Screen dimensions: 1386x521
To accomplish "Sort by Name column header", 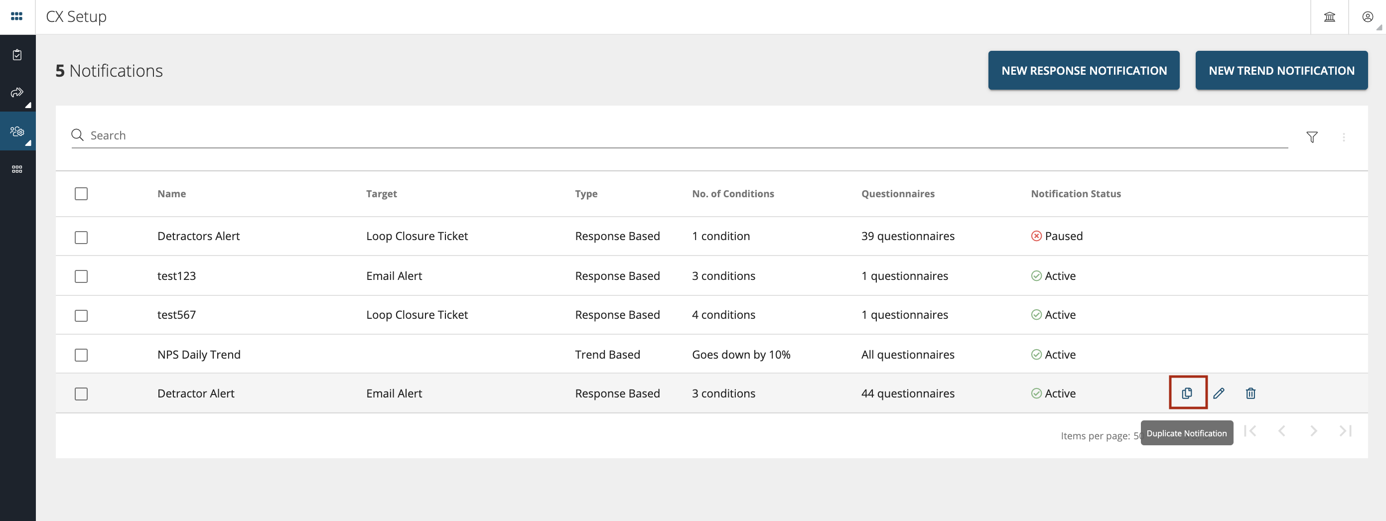I will click(172, 194).
